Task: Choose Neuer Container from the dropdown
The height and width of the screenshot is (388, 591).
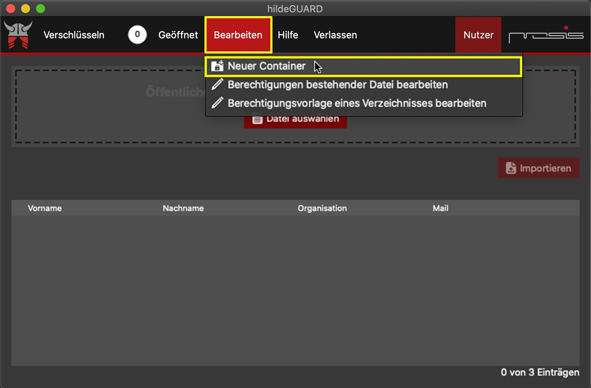Action: (266, 66)
